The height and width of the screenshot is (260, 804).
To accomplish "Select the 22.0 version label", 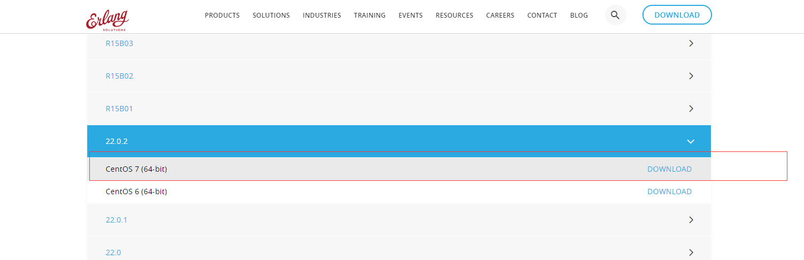I will click(x=113, y=253).
